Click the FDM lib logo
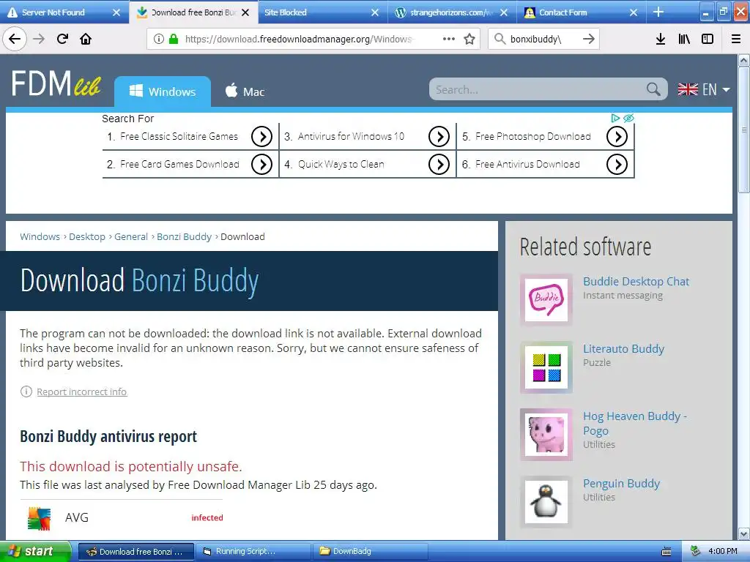750x562 pixels. (56, 83)
